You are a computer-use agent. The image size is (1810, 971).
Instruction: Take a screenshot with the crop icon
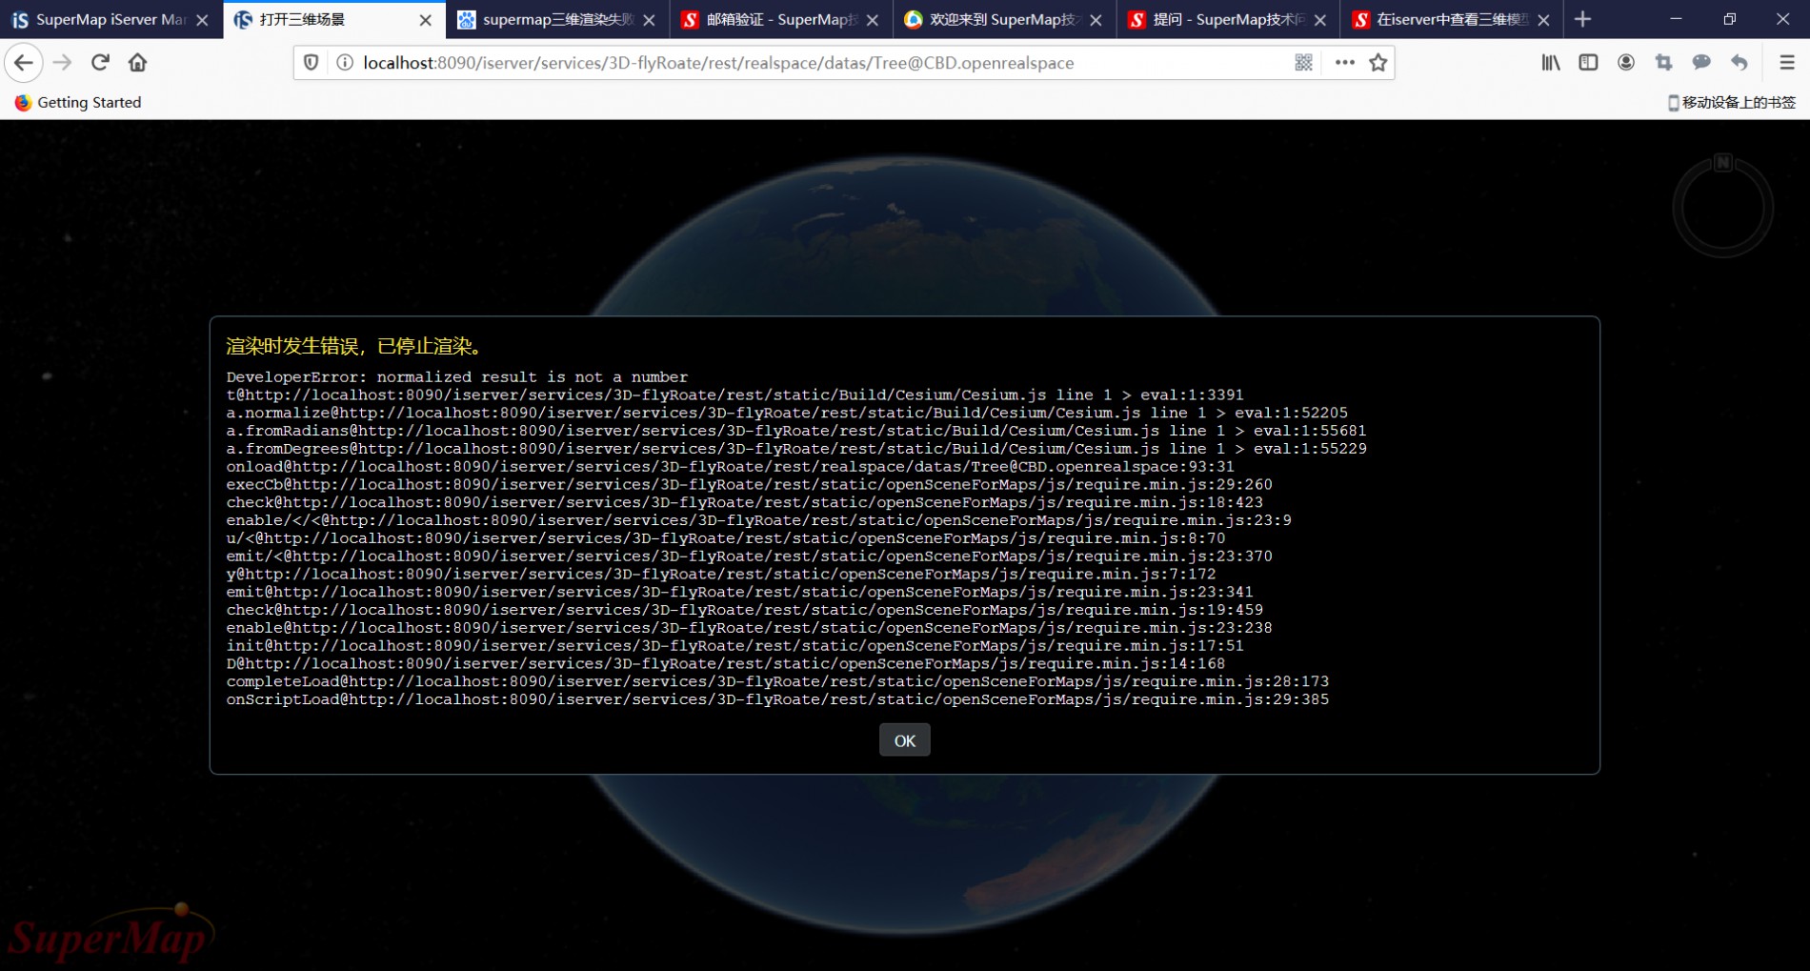(x=1664, y=63)
